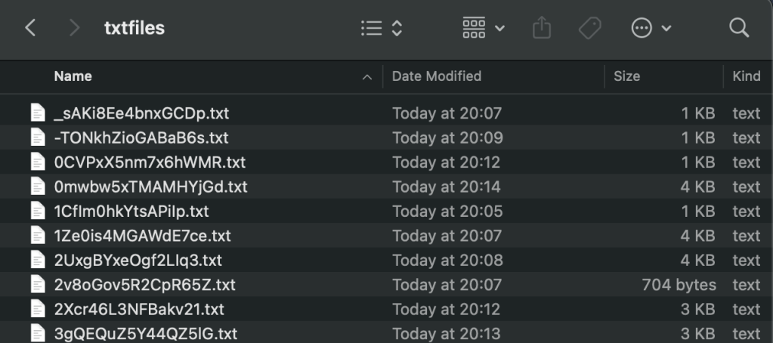773x343 pixels.
Task: Click file icon for 2UxgBYxeOgf2LIq3.txt
Action: click(37, 261)
